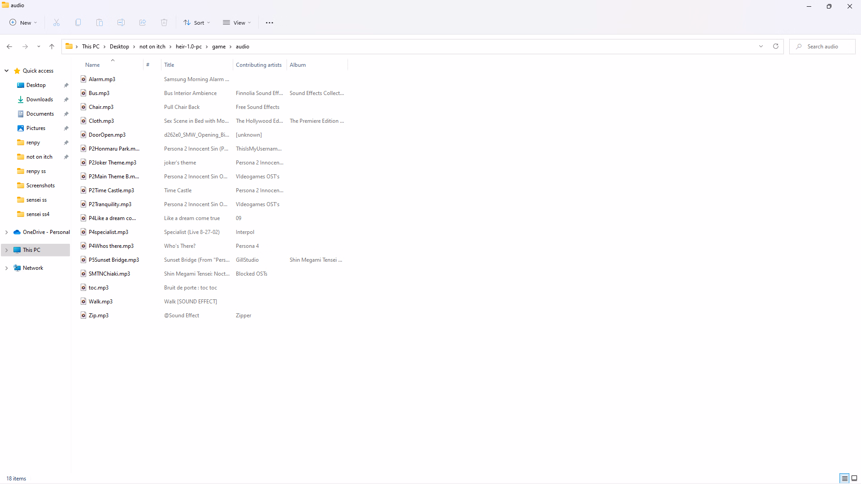The height and width of the screenshot is (484, 861).
Task: Select the 'not on itch' sidebar folder
Action: pos(39,157)
